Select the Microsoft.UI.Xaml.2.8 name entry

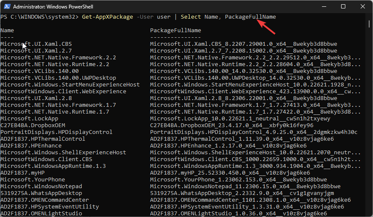tap(36, 98)
